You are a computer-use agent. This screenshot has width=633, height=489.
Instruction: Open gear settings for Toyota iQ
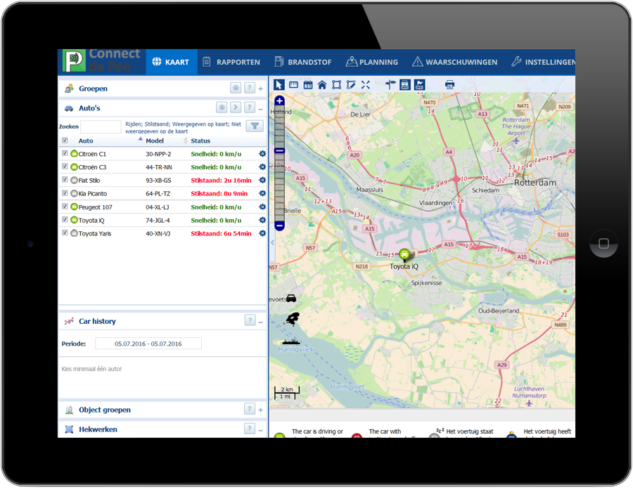tap(262, 220)
